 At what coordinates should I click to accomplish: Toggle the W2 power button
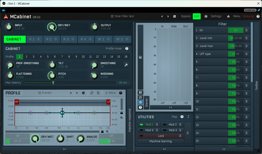click(127, 39)
